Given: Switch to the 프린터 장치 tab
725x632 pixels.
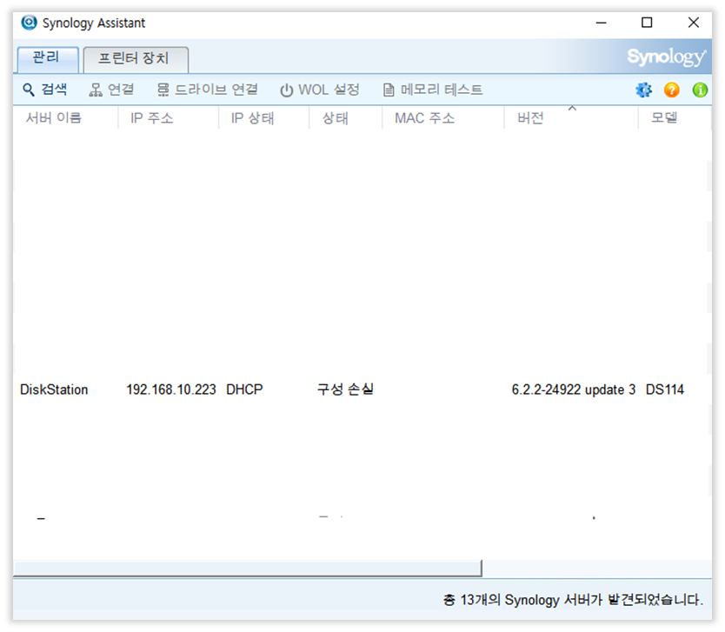Looking at the screenshot, I should click(136, 59).
